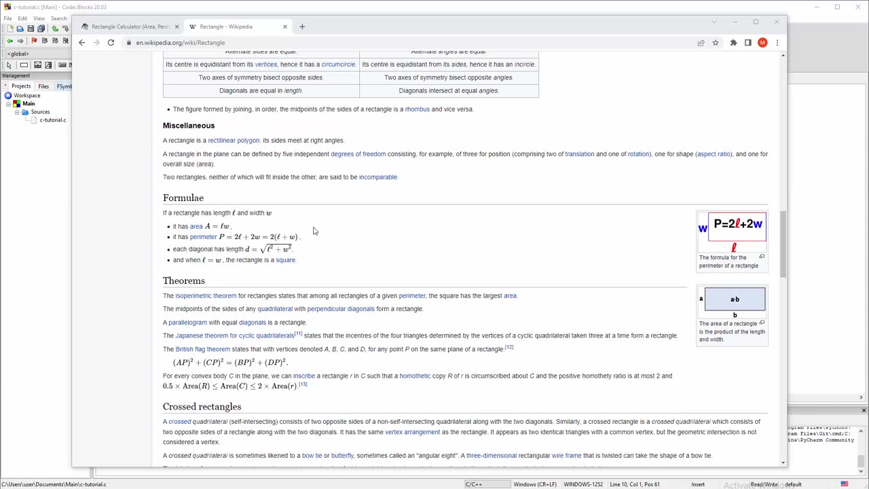Click the Jump forward arrow in Code::Blocks

coord(20,41)
